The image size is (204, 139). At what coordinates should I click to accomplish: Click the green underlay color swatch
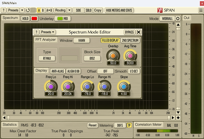(x=60, y=19)
